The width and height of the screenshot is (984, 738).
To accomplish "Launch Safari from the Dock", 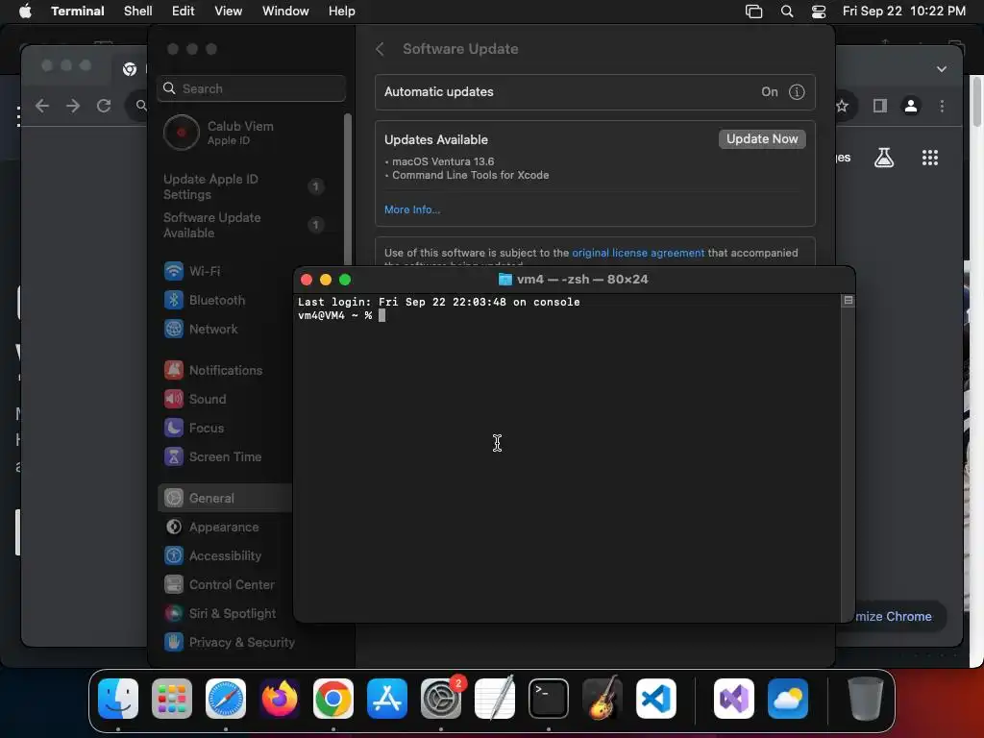I will coord(226,699).
